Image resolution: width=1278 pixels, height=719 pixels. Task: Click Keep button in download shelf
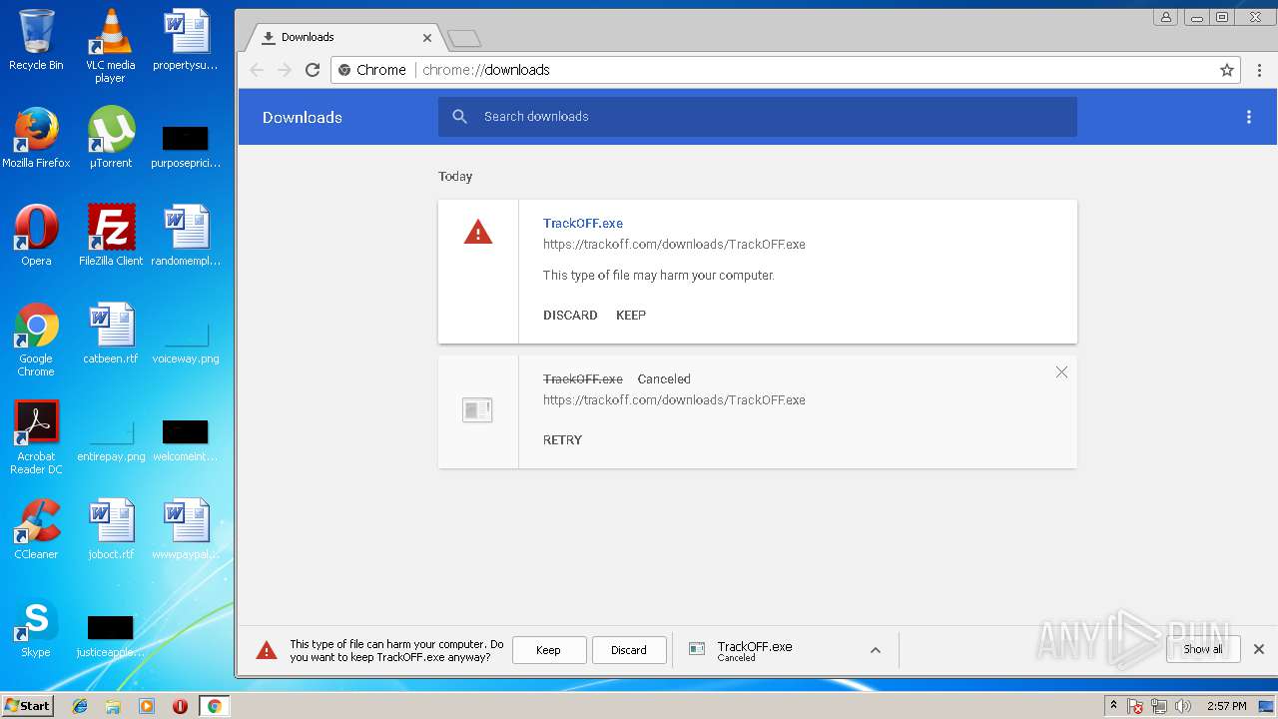pos(548,650)
